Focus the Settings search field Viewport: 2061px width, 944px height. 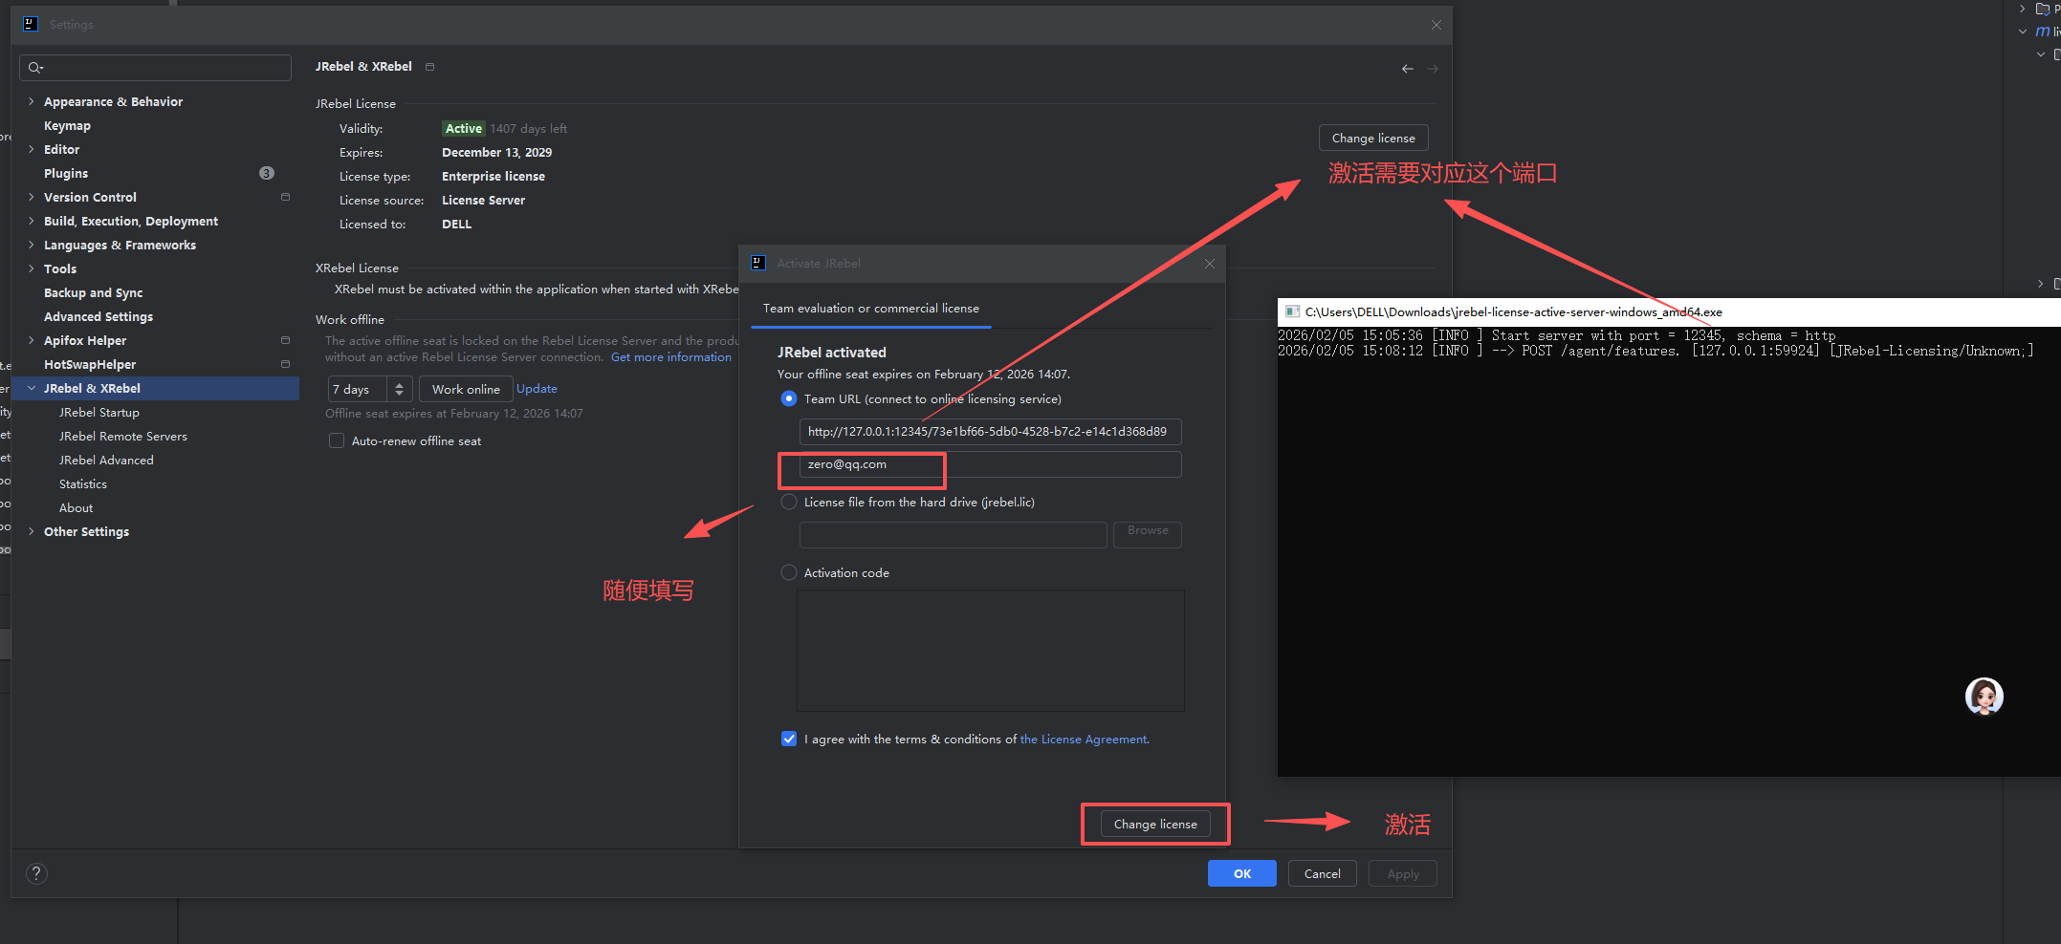click(155, 68)
